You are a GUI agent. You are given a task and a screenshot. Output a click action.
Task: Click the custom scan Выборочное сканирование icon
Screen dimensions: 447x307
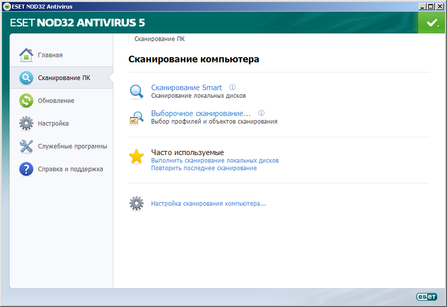(137, 118)
